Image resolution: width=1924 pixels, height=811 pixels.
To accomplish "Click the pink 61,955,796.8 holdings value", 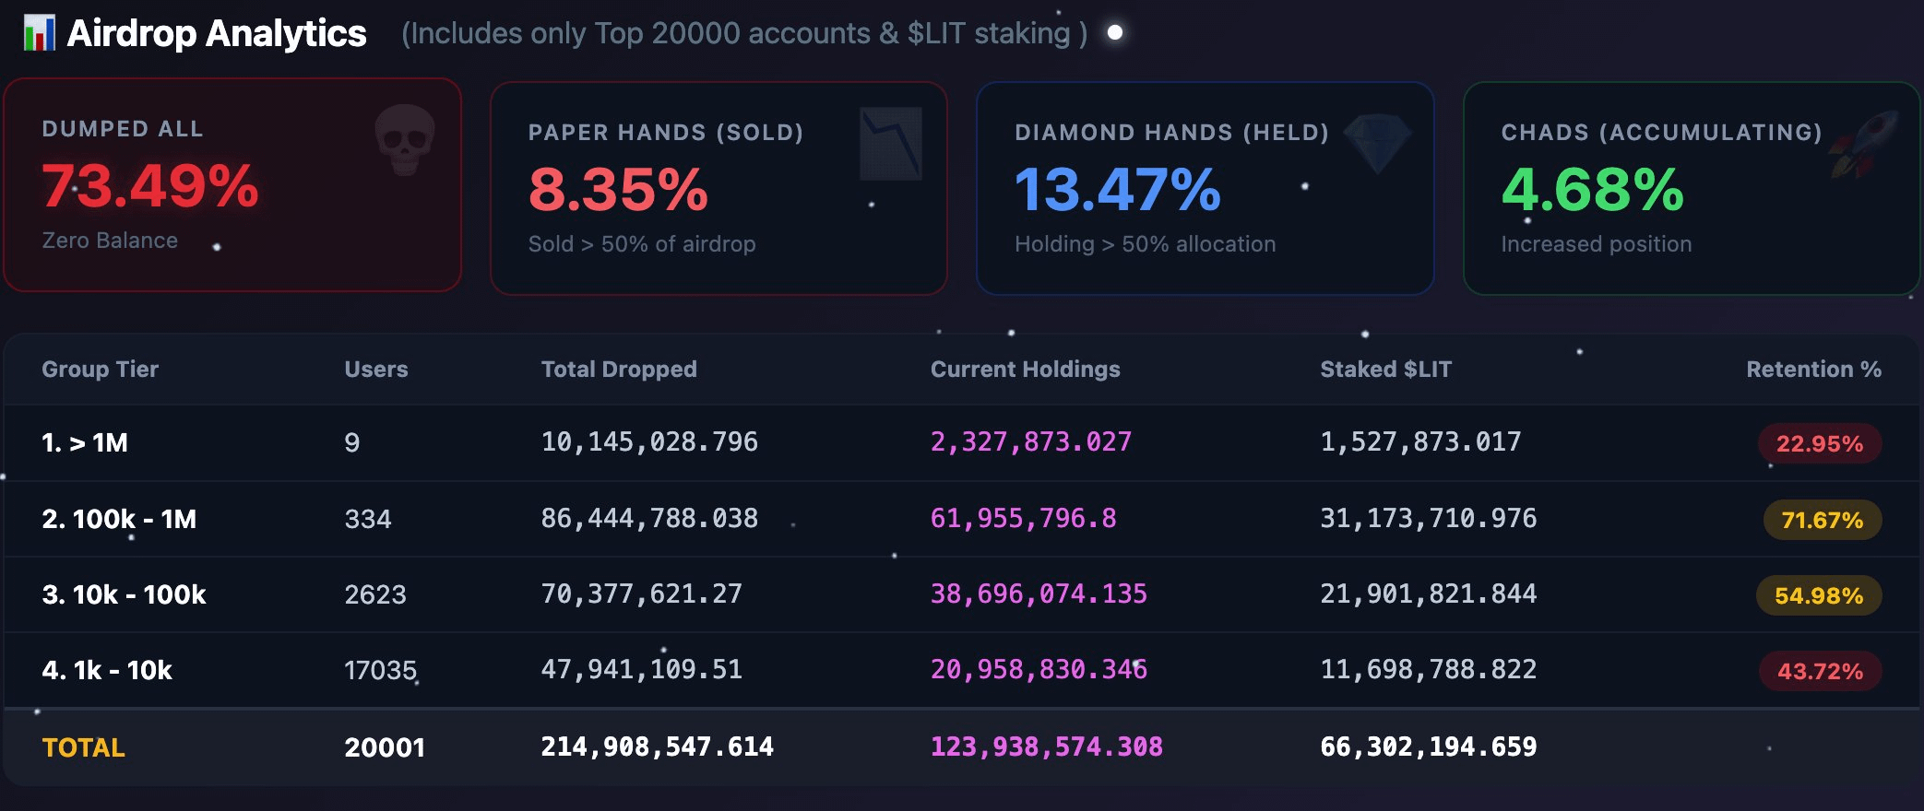I will point(1023,519).
